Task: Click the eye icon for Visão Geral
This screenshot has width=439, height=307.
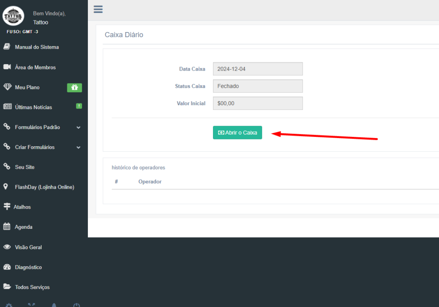Action: pos(7,247)
